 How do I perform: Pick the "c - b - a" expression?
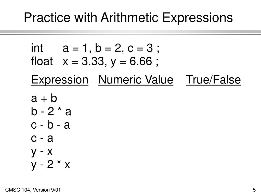point(50,125)
